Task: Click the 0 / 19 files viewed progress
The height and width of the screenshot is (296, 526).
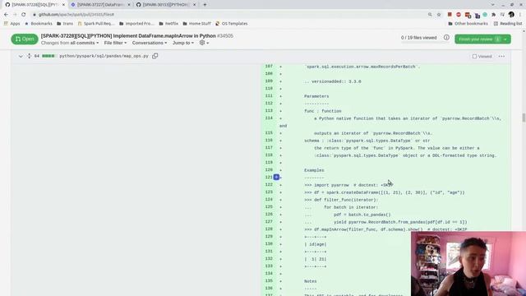Action: coord(418,38)
